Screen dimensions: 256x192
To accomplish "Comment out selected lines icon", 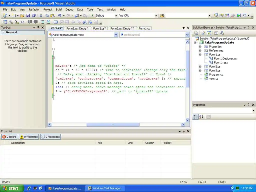I will pyautogui.click(x=42, y=22).
